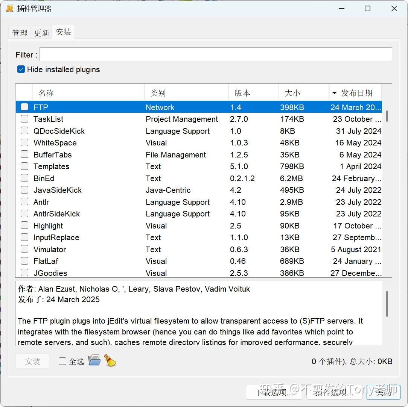Click the Project Management category cell
This screenshot has width=408, height=407.
(x=182, y=119)
